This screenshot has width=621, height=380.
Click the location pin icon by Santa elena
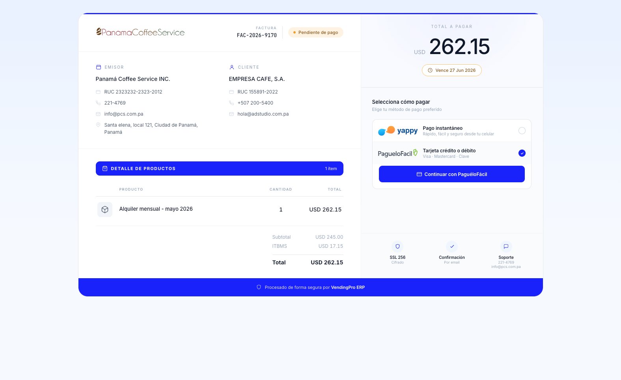point(98,125)
